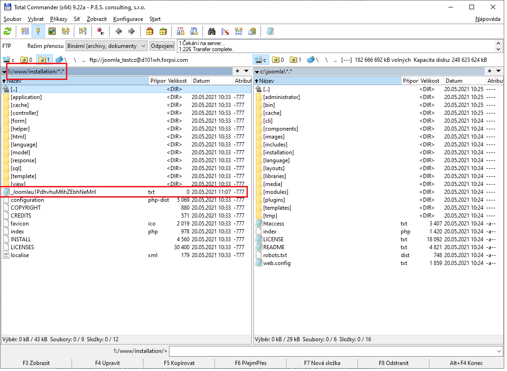Select the [installation] folder in right panel
Screen dimensions: 507x371
pyautogui.click(x=379, y=152)
